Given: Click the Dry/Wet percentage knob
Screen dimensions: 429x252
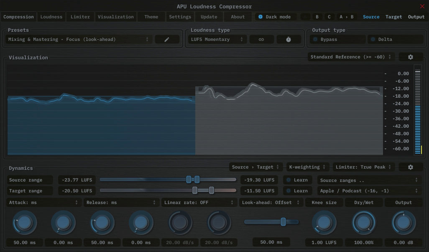Looking at the screenshot, I should [363, 222].
